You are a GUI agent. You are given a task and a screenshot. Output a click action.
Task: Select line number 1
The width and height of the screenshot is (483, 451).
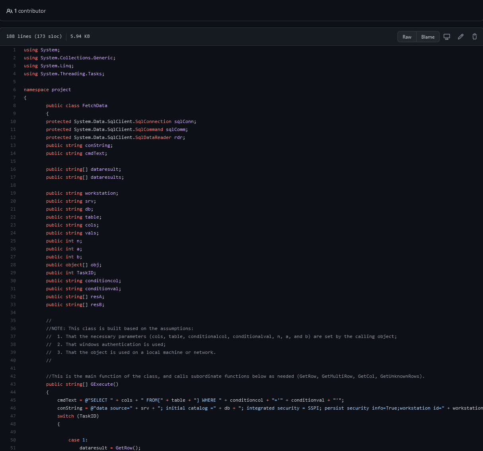(x=14, y=50)
